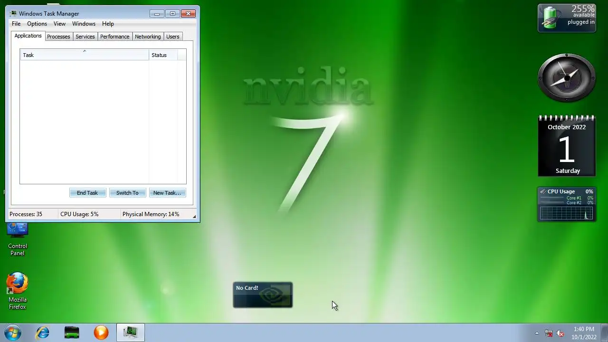
Task: Click the October 2022 calendar gadget
Action: tap(567, 146)
